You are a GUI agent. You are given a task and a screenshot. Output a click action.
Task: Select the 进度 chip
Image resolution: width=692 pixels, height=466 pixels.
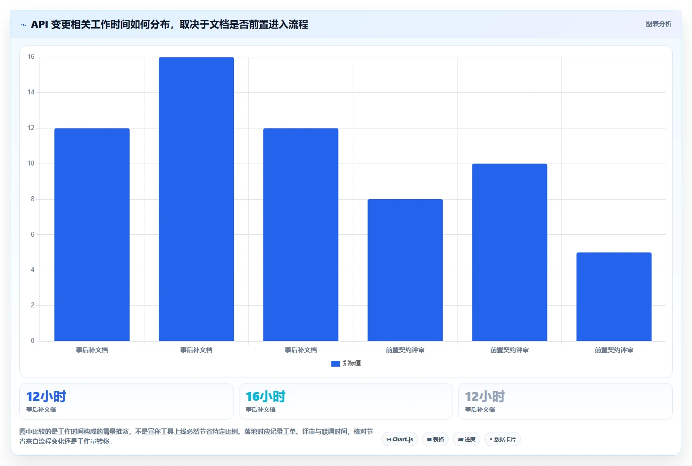click(x=466, y=439)
